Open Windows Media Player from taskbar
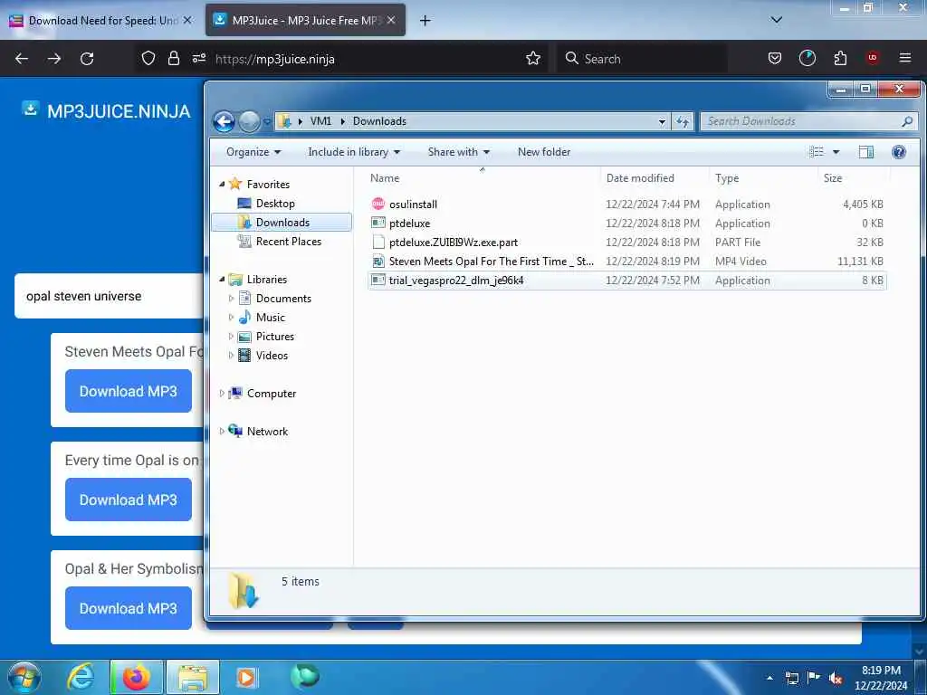Screen dimensions: 927x695 [x=246, y=677]
